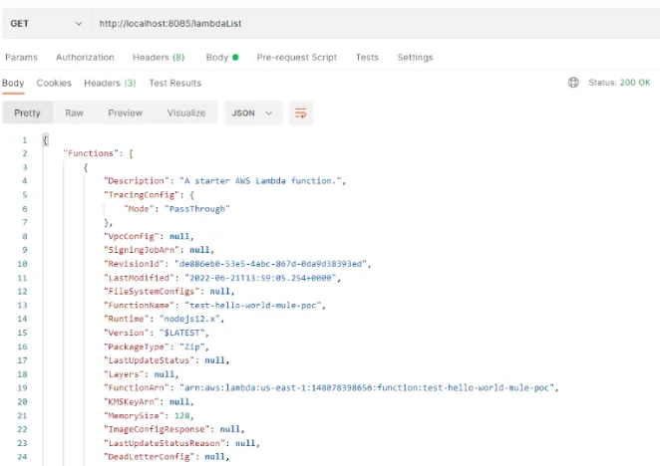Click the "LastUpdateStatus" key
660x466 pixels.
pos(149,360)
